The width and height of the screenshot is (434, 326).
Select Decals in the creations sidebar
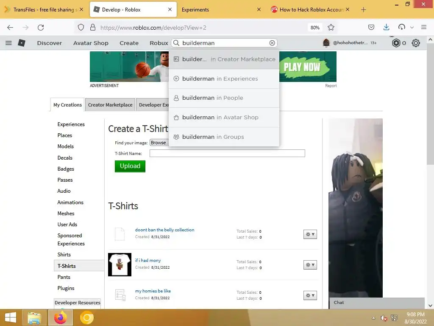pos(65,158)
